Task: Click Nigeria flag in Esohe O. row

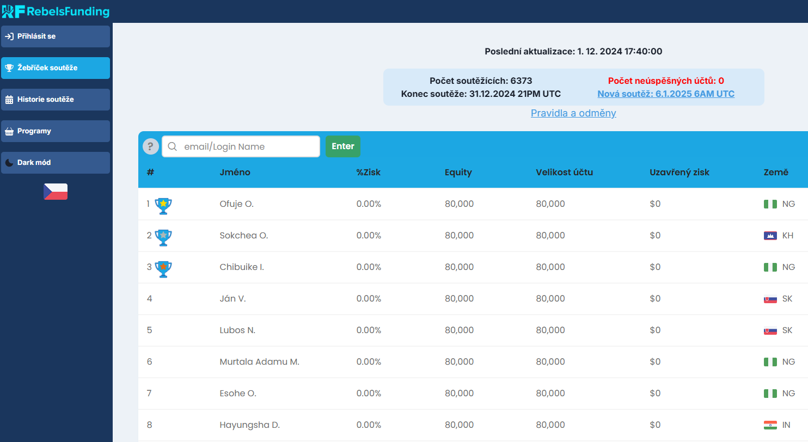Action: (x=770, y=394)
